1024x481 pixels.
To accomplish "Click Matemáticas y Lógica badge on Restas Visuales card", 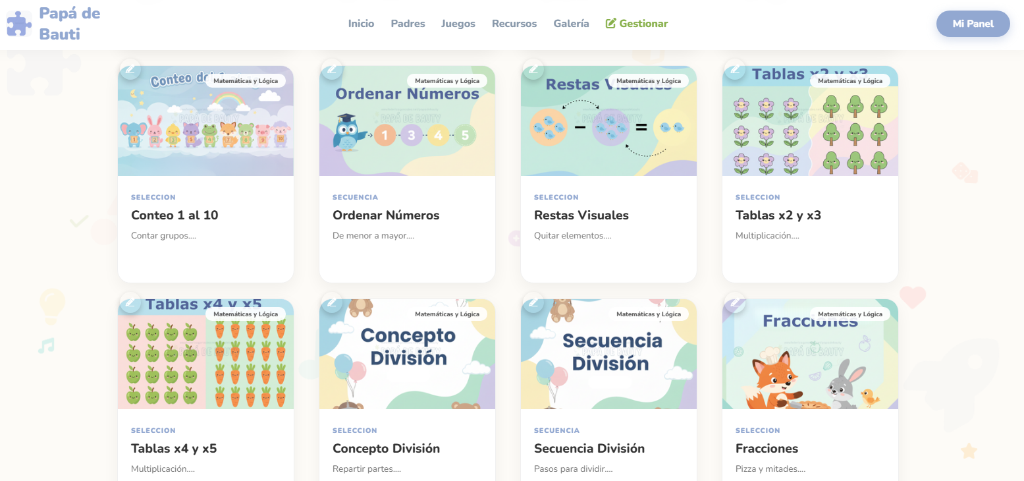I will coord(649,81).
